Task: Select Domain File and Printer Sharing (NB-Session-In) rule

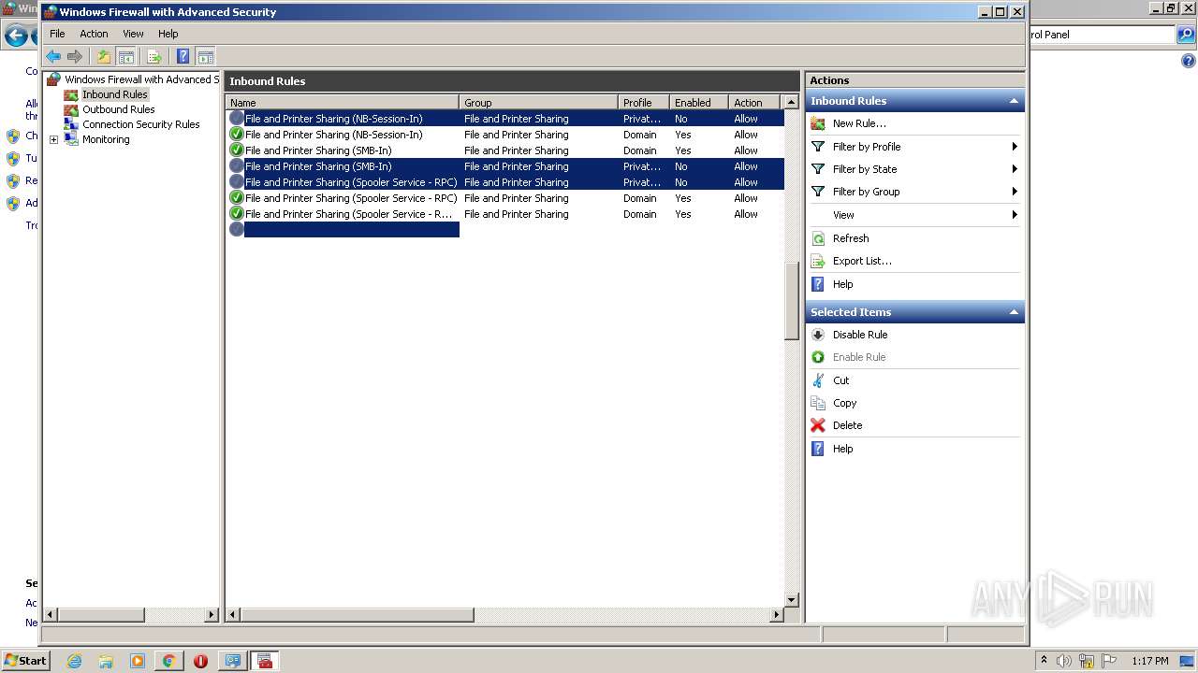Action: coord(504,135)
